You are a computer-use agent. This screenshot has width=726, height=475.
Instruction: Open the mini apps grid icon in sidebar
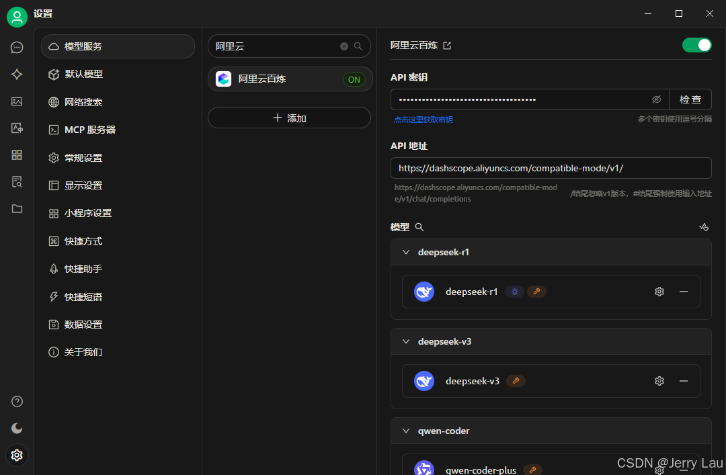coord(17,155)
